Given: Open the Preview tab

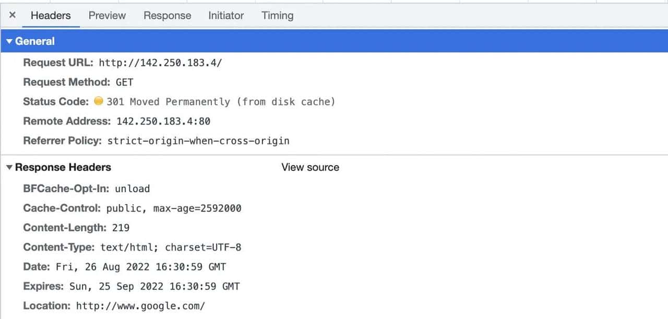Looking at the screenshot, I should click(107, 16).
